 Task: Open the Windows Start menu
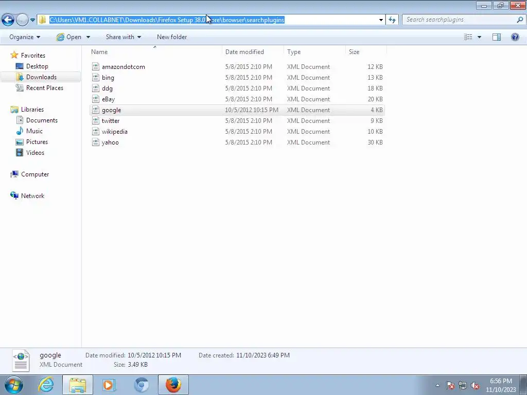pyautogui.click(x=14, y=385)
